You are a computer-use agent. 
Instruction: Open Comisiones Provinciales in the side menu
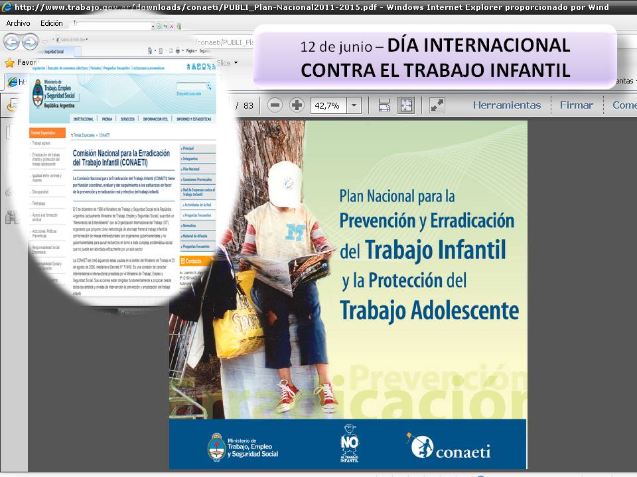(x=198, y=180)
